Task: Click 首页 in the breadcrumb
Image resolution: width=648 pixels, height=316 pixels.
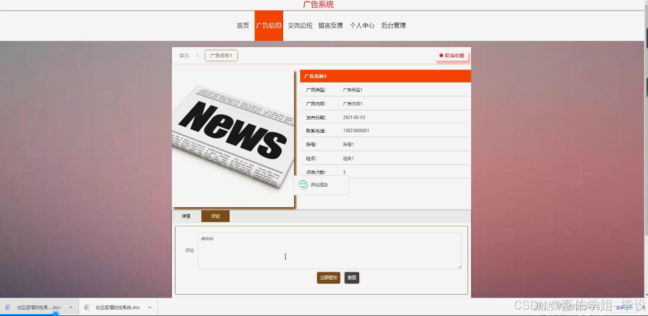Action: [183, 56]
